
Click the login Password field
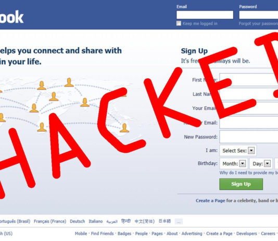pos(259,15)
